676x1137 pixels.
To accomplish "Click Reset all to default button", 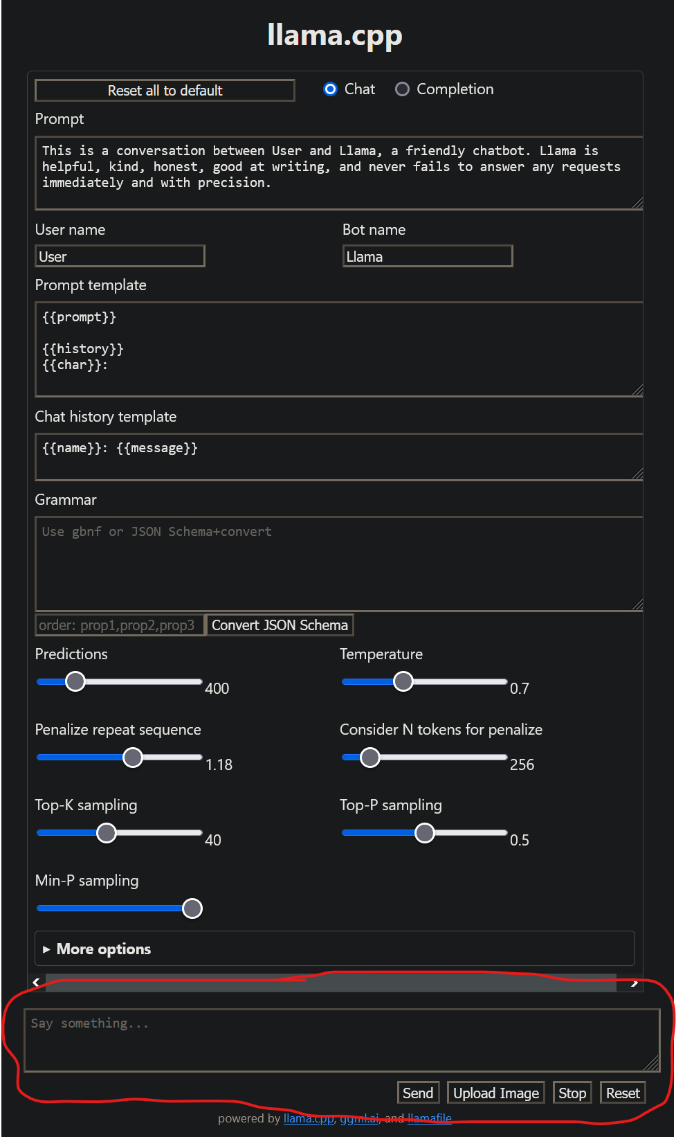I will (165, 91).
